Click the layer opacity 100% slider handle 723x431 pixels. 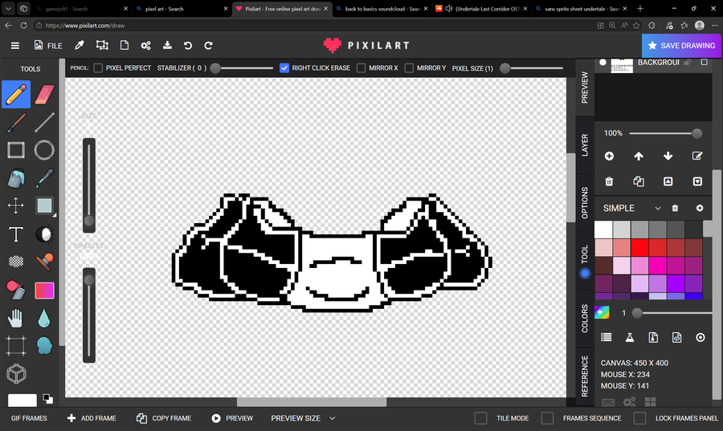click(696, 133)
